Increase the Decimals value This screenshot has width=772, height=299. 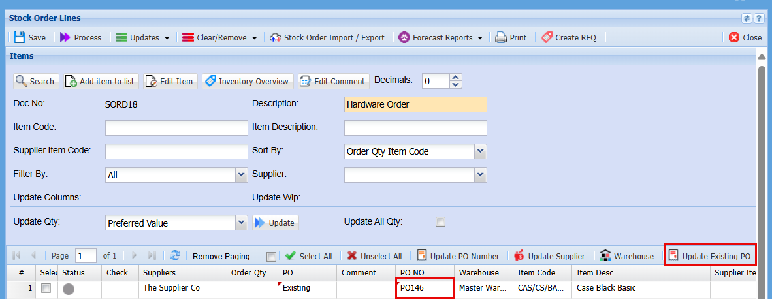(x=456, y=77)
